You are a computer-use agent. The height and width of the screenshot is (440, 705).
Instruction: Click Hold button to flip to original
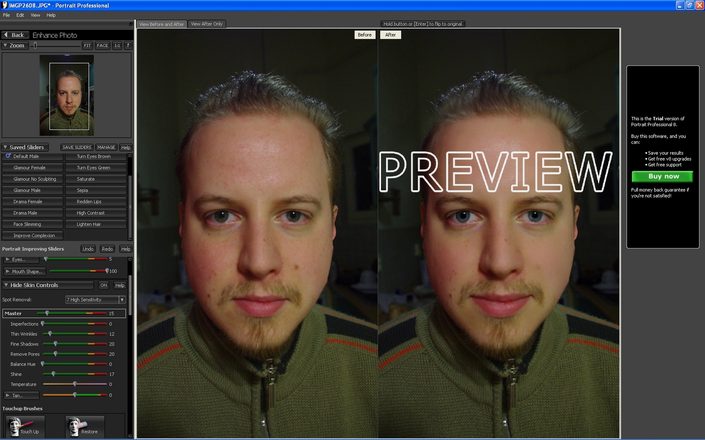coord(423,24)
